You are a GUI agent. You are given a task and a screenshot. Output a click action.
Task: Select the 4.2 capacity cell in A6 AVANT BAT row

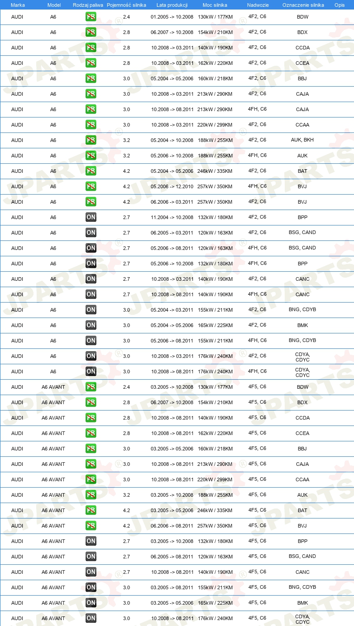pyautogui.click(x=126, y=511)
